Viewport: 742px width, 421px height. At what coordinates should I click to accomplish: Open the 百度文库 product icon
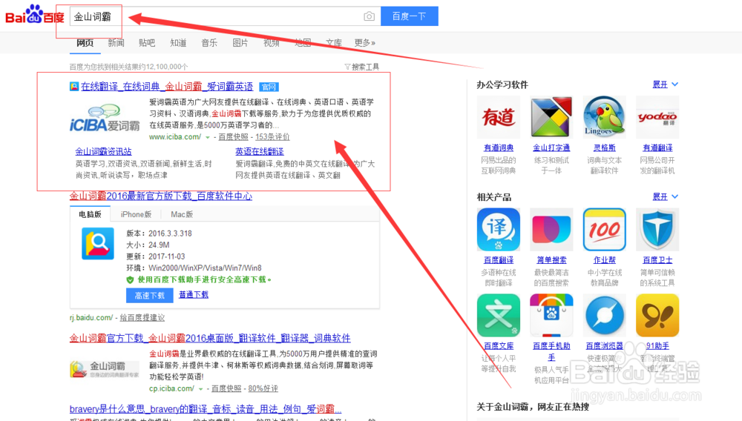499,315
